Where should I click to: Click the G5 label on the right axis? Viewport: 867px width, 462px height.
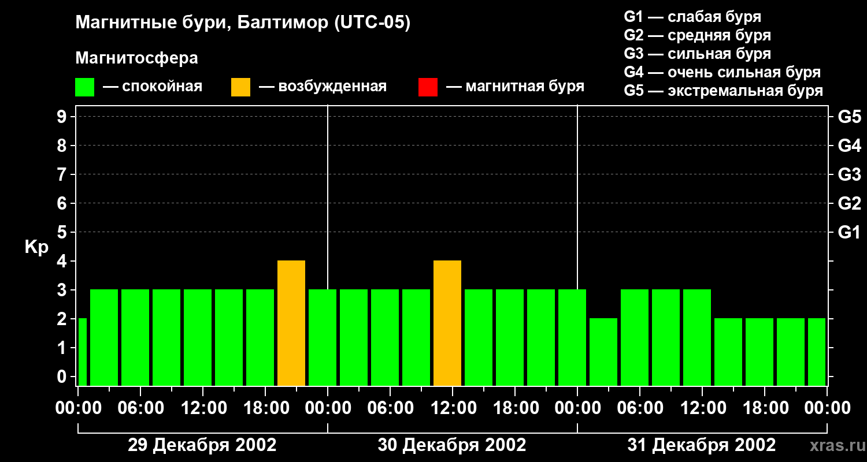tap(849, 117)
